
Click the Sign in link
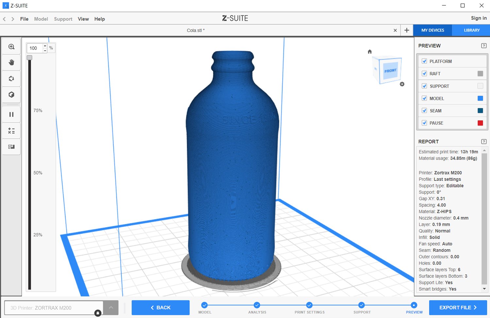479,18
